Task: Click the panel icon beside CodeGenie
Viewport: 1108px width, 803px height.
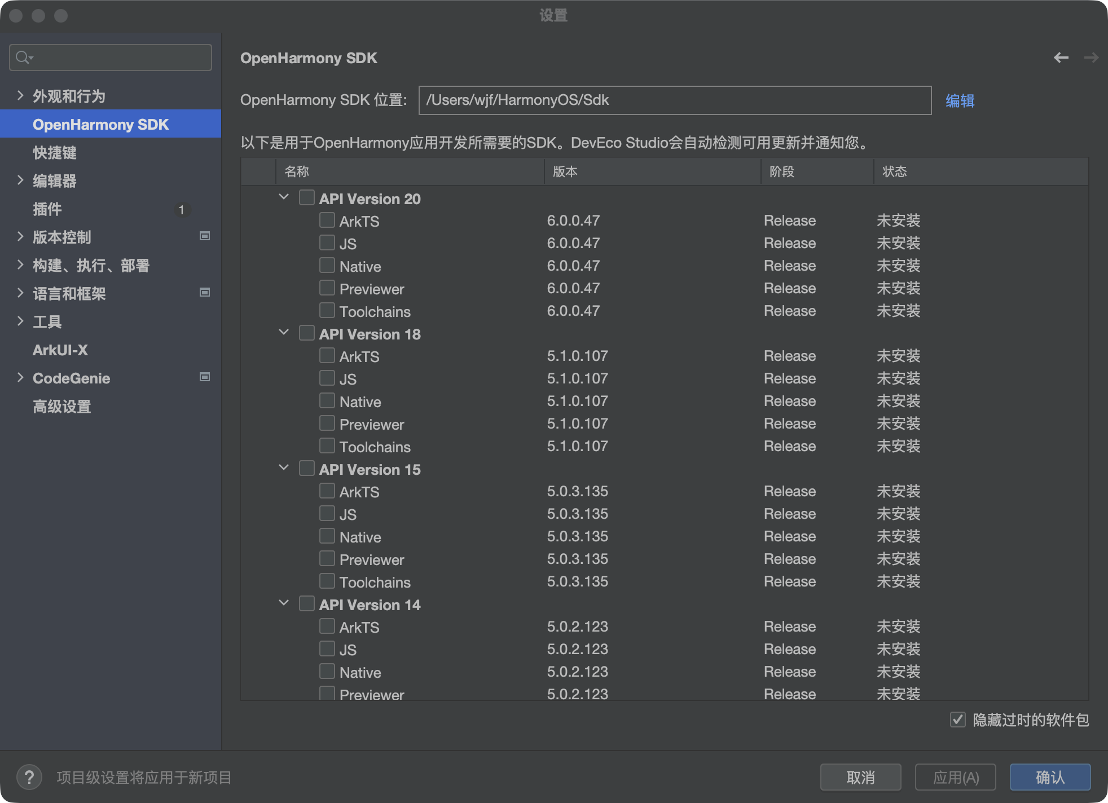Action: (205, 377)
